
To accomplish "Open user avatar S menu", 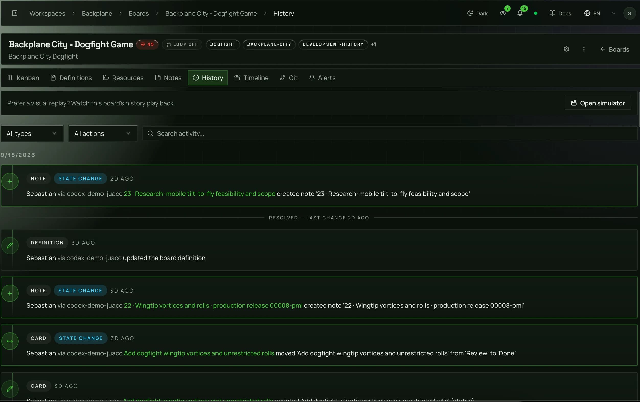I will click(x=629, y=13).
